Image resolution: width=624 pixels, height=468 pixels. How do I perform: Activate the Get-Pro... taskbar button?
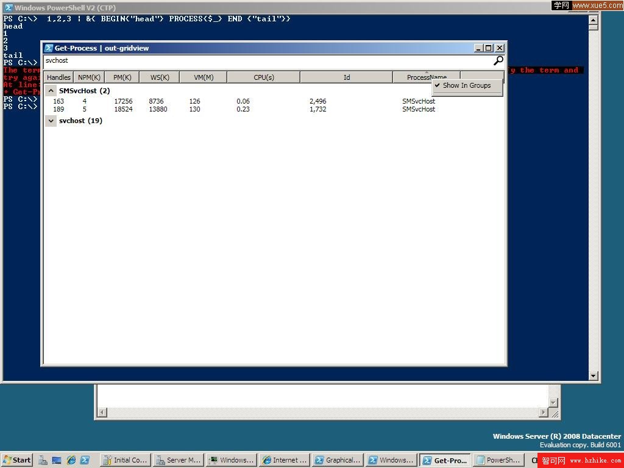pos(445,460)
